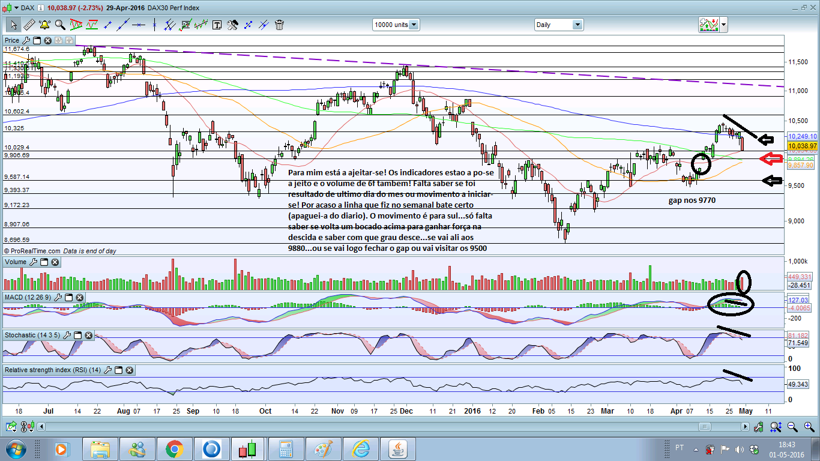
Task: Close the Price panel
Action: tap(47, 41)
